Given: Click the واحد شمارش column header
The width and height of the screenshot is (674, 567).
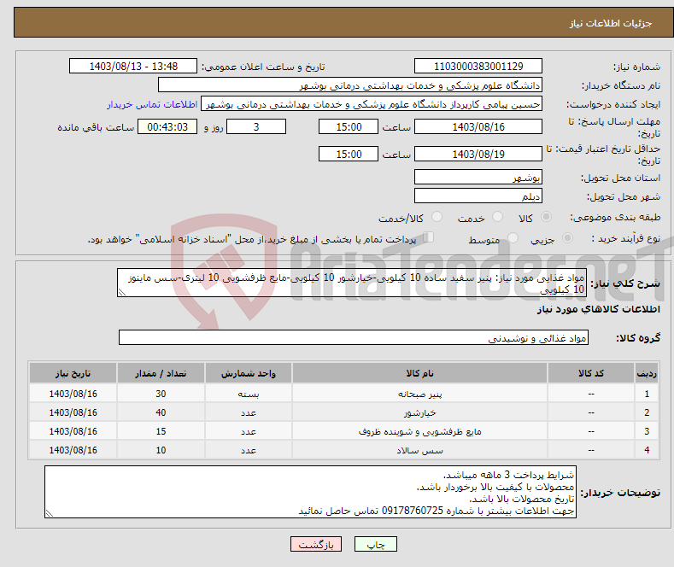Looking at the screenshot, I should (x=249, y=373).
